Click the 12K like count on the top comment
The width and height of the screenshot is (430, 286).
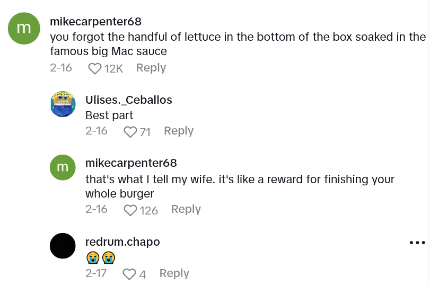(113, 68)
